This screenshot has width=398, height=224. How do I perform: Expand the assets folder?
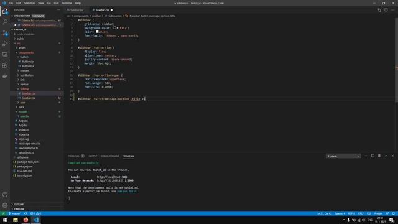22,48
